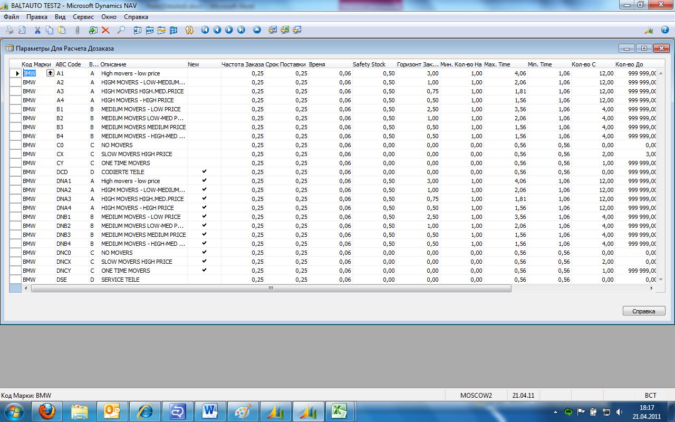Click row selector of A1 row

pyautogui.click(x=15, y=73)
